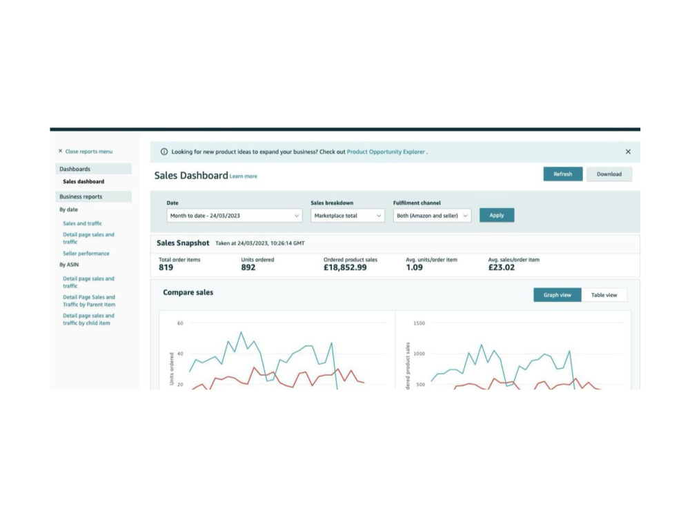
Task: Open Seller performance report
Action: (86, 254)
